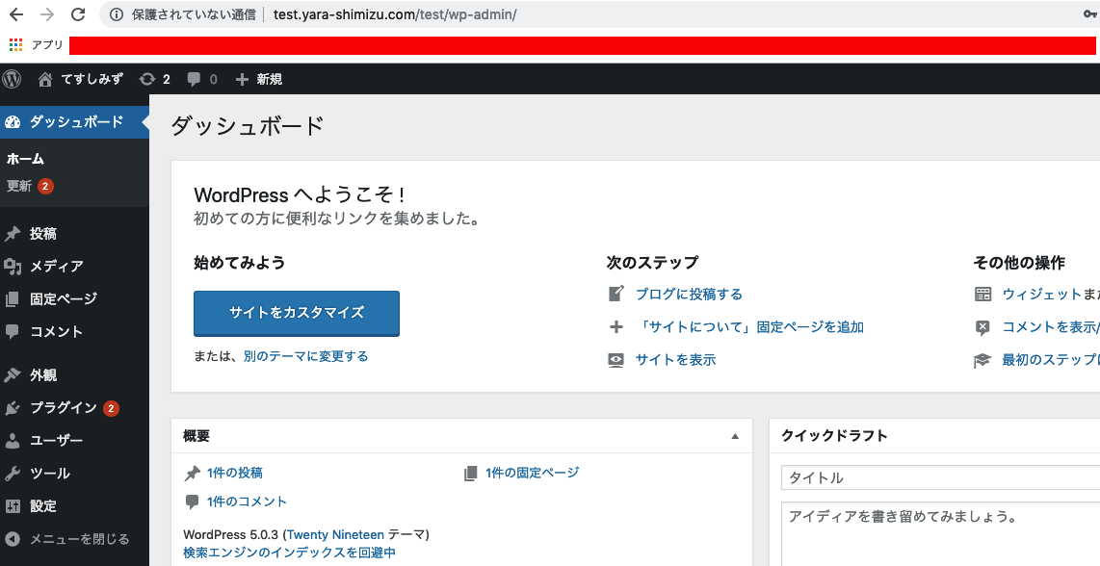
Task: Open 設定 settings menu in sidebar
Action: tap(43, 506)
